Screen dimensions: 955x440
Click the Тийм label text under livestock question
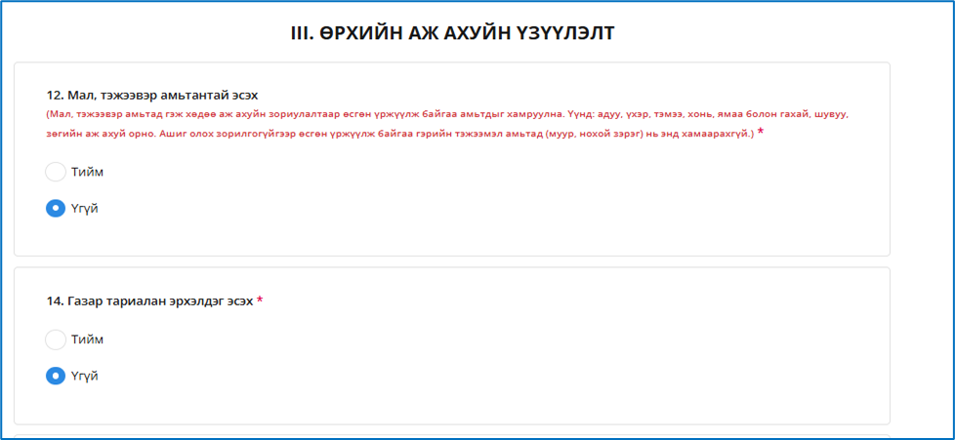coord(87,172)
